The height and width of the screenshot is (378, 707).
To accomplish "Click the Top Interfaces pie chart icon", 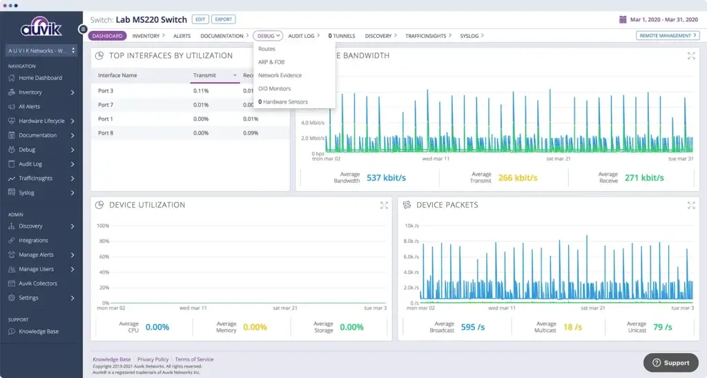I will point(99,55).
